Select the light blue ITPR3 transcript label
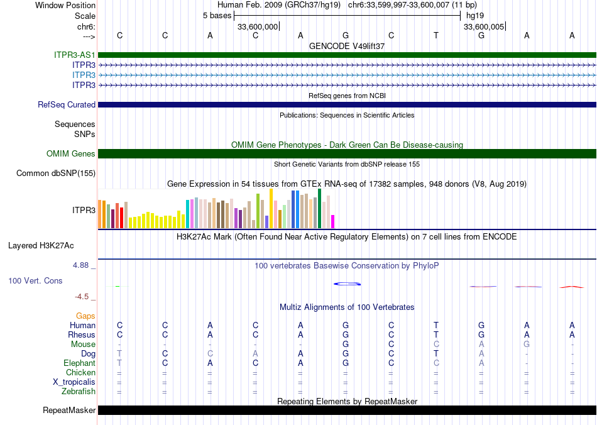597x425 pixels. [x=84, y=75]
